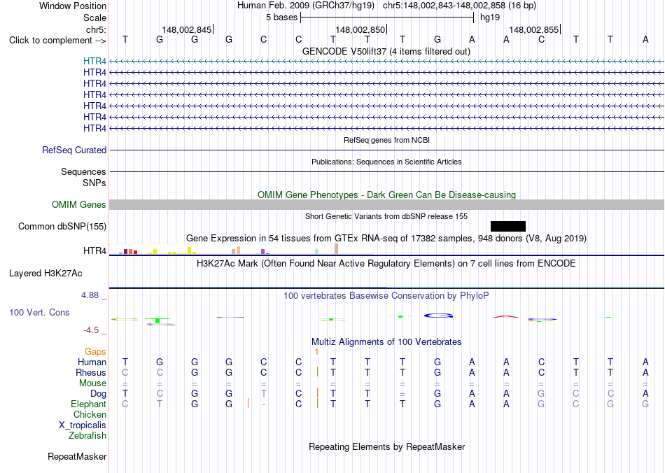Click 'Repeating Elements by RepeatMasker' title
The width and height of the screenshot is (665, 473).
point(387,446)
